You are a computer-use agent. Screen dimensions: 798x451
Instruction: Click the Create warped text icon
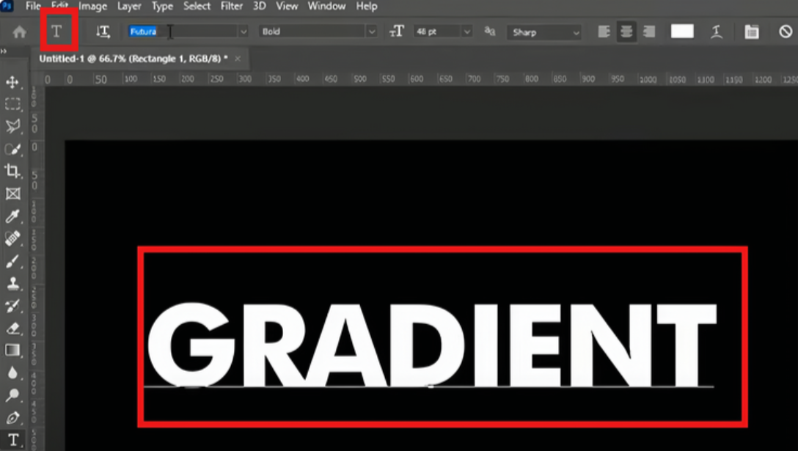click(x=717, y=32)
